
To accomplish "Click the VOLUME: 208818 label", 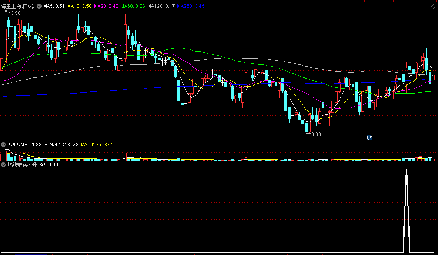I will [27, 145].
